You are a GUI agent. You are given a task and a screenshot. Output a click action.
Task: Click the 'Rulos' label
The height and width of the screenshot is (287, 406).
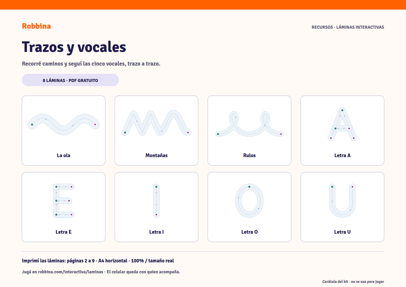point(249,155)
